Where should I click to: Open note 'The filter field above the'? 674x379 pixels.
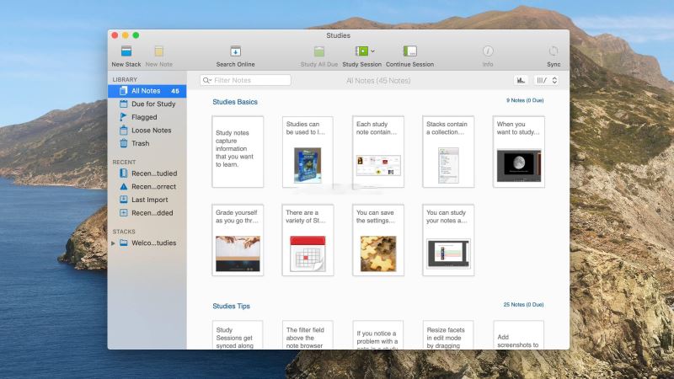[x=308, y=334]
